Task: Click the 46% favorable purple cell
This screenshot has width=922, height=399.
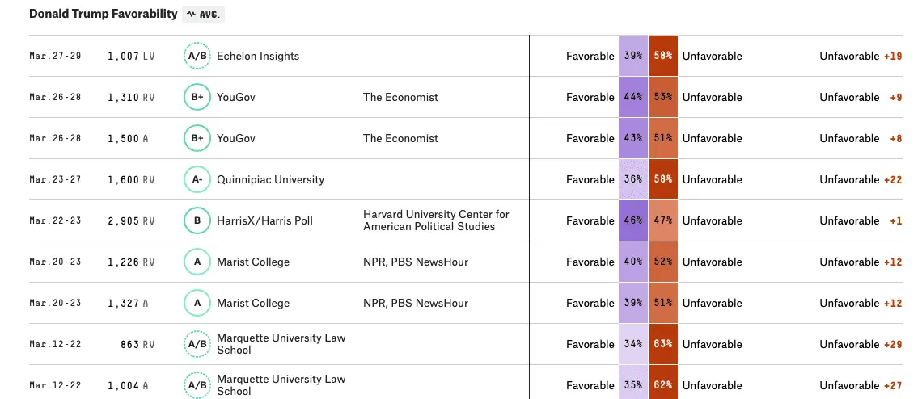Action: click(633, 220)
